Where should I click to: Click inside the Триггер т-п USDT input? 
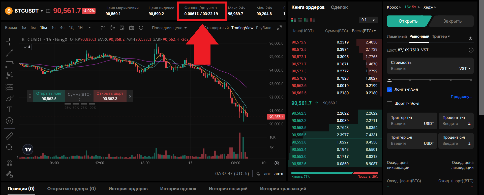coord(412,121)
